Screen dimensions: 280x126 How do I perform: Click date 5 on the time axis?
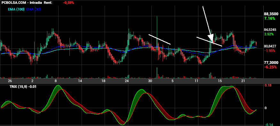click(172, 81)
